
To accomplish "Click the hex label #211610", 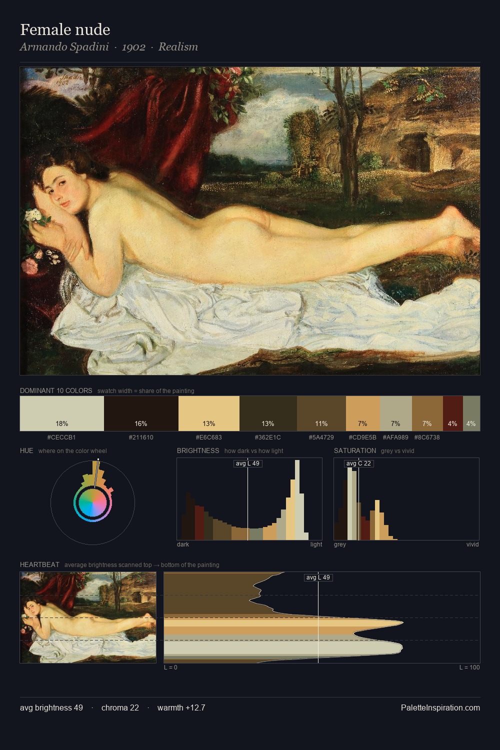I will (141, 437).
